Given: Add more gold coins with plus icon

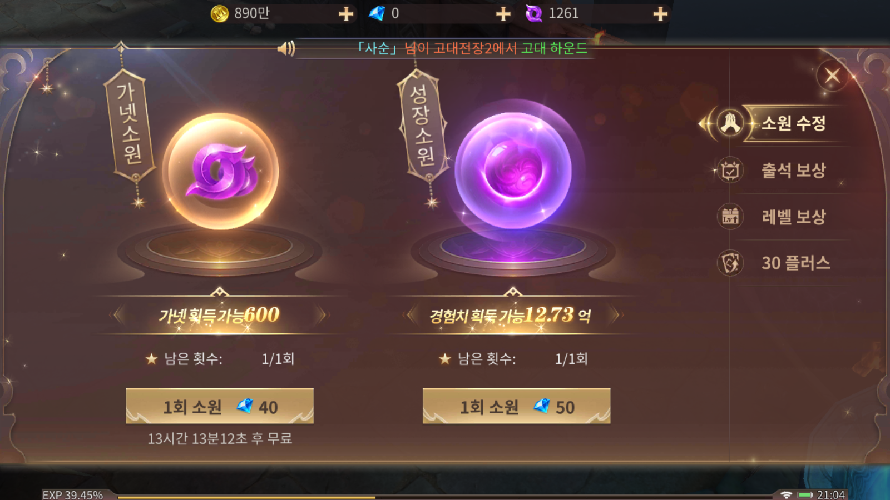Looking at the screenshot, I should click(x=346, y=13).
